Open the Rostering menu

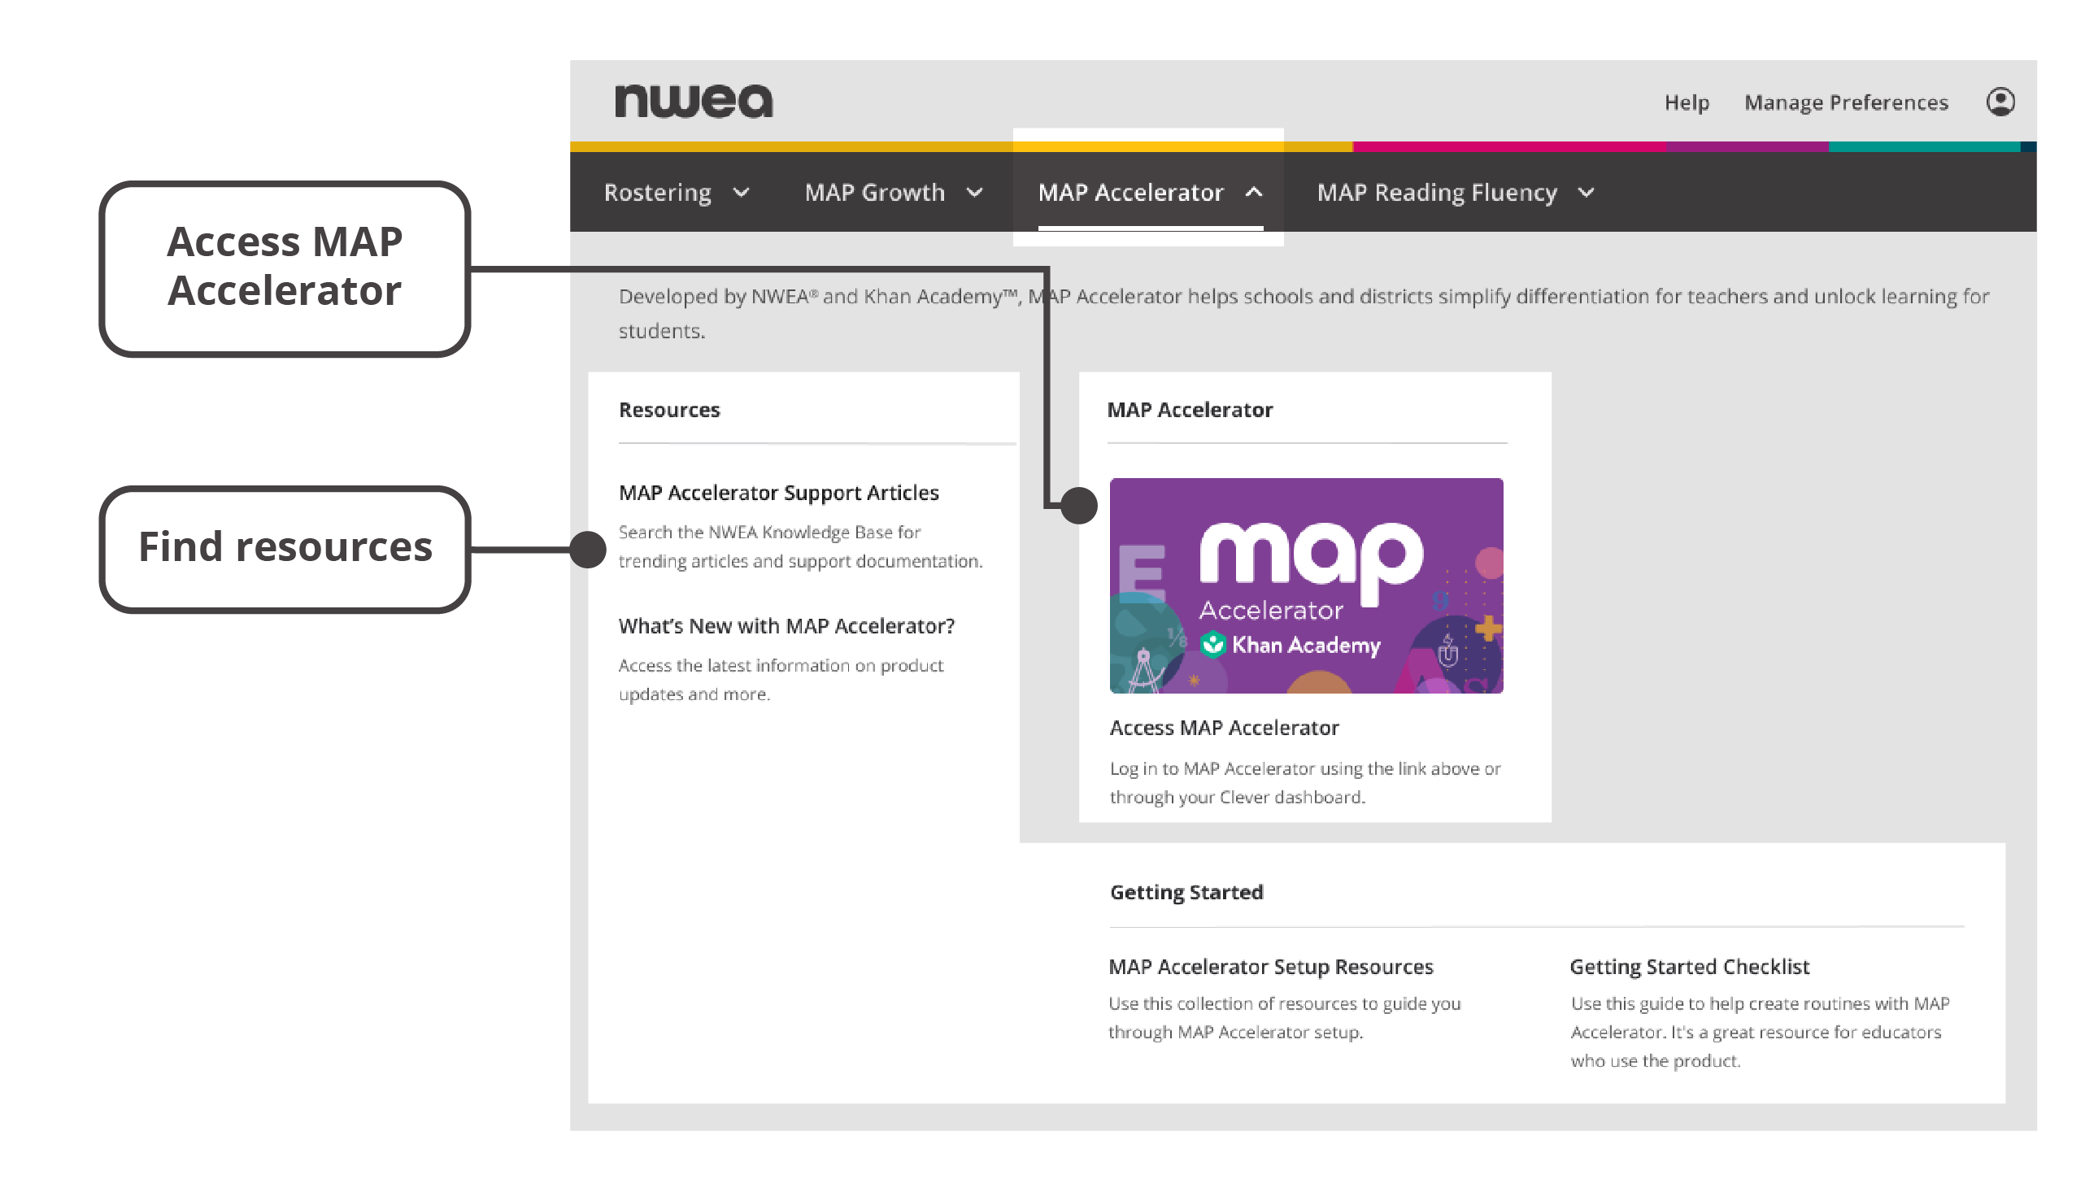point(657,193)
